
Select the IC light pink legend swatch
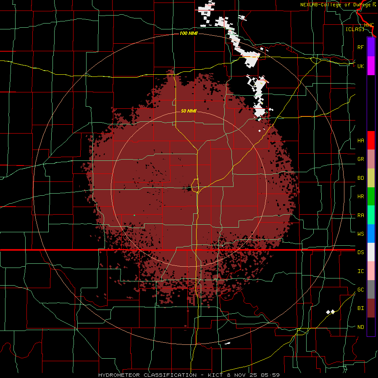pos(371,271)
